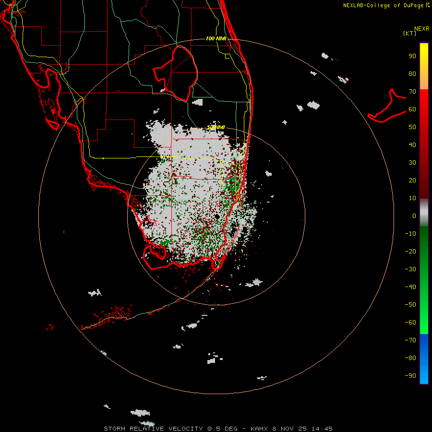Click the -70 knot scale label
Viewport: 432px width, 432px height.
pos(410,340)
